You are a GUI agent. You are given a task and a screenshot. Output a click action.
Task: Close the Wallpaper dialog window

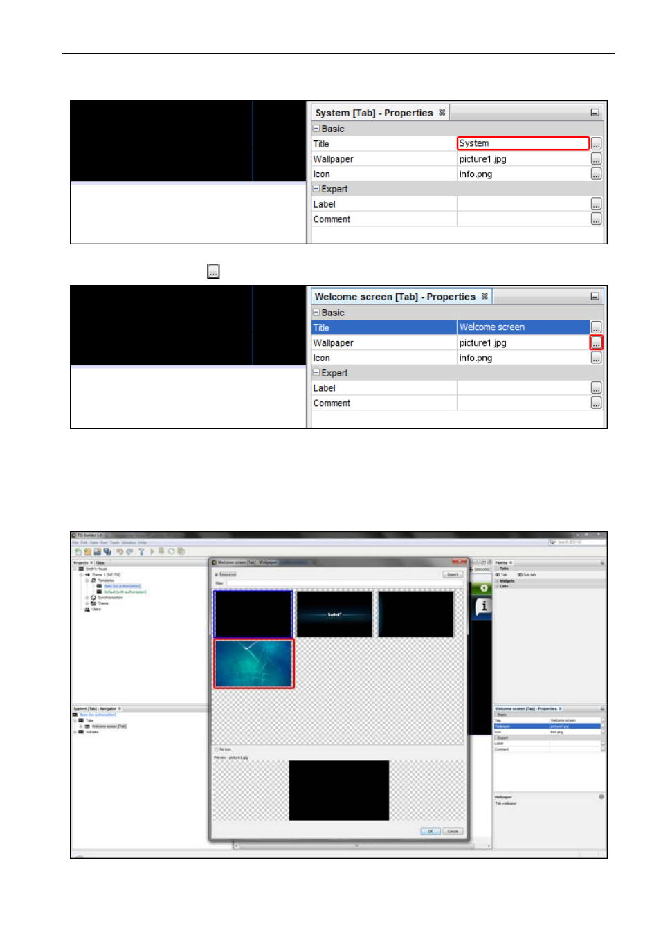(460, 561)
